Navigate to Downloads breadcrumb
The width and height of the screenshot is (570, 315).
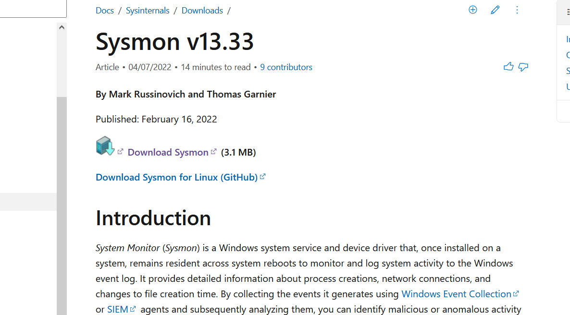[202, 11]
